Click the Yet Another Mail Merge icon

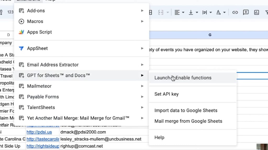[21, 118]
